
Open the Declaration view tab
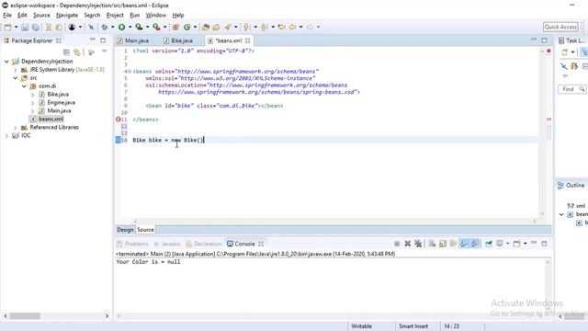pyautogui.click(x=204, y=244)
